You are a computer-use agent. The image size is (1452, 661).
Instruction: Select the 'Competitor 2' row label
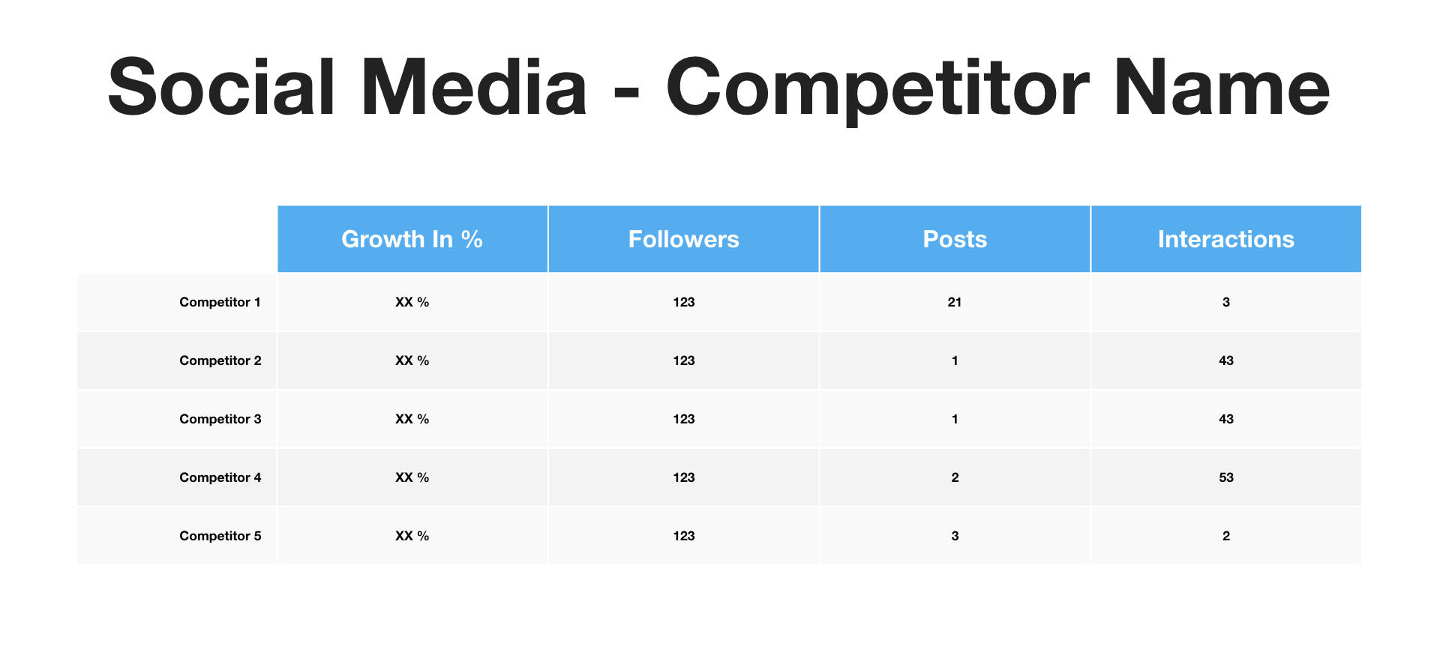[x=220, y=360]
